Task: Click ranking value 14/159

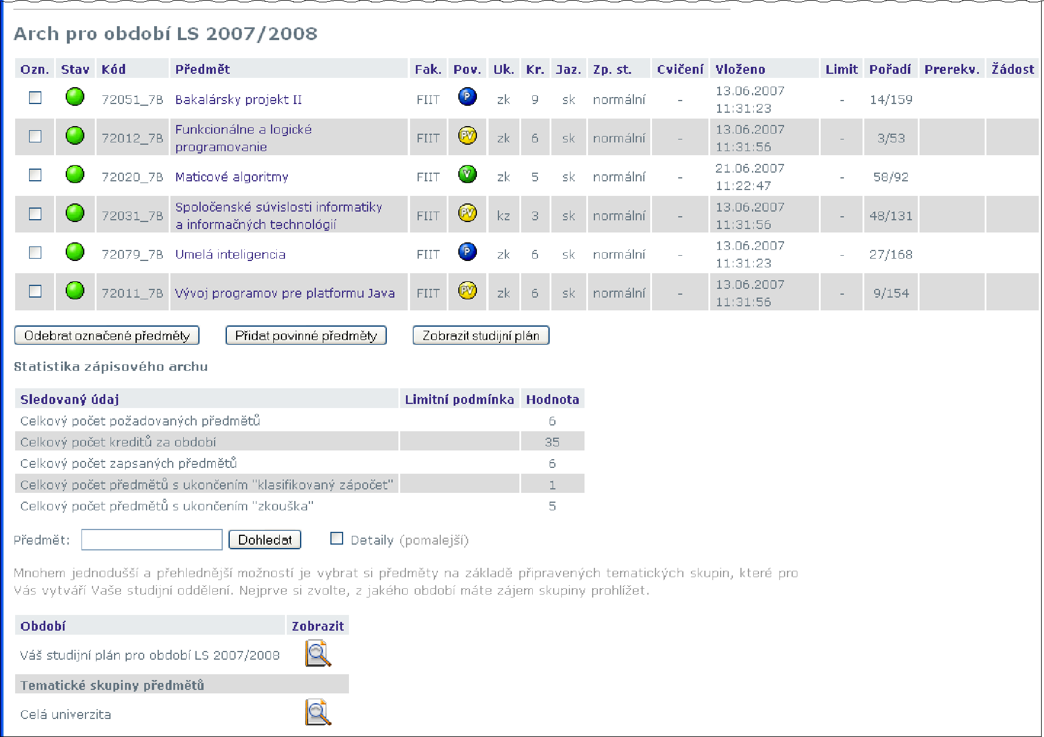Action: [x=891, y=99]
